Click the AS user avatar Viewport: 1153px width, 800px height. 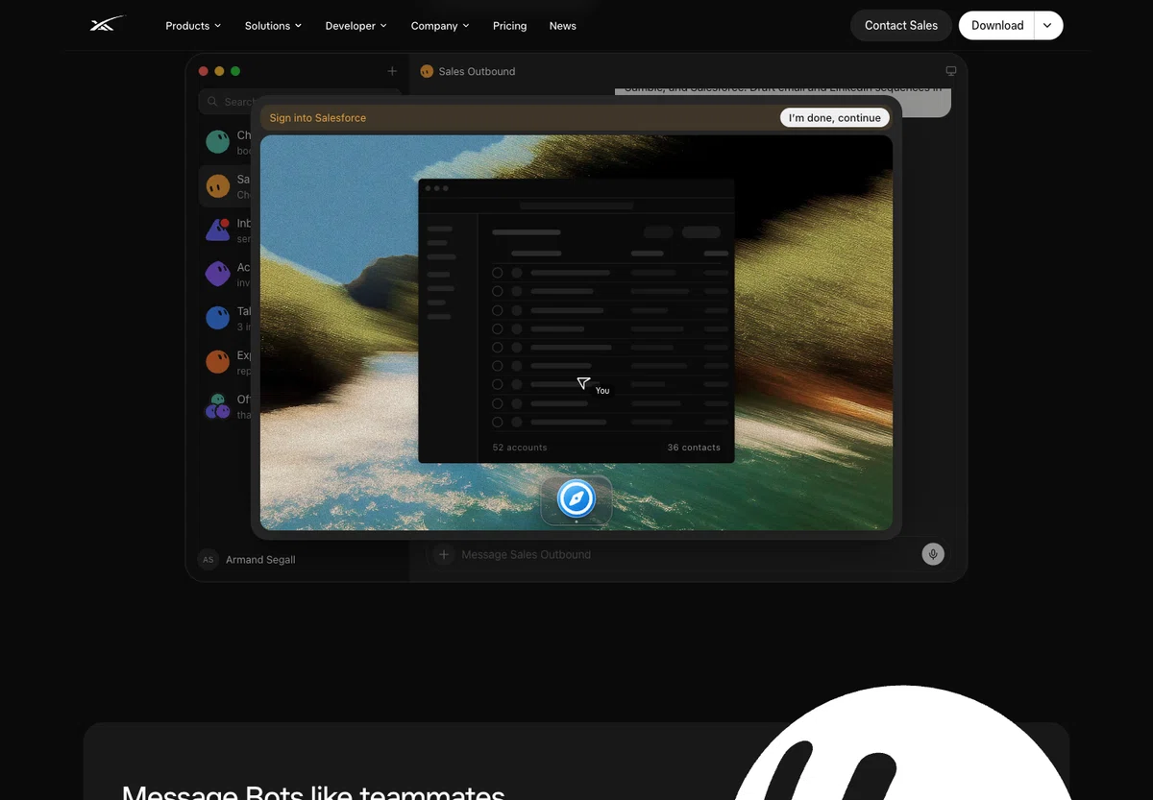click(x=208, y=559)
